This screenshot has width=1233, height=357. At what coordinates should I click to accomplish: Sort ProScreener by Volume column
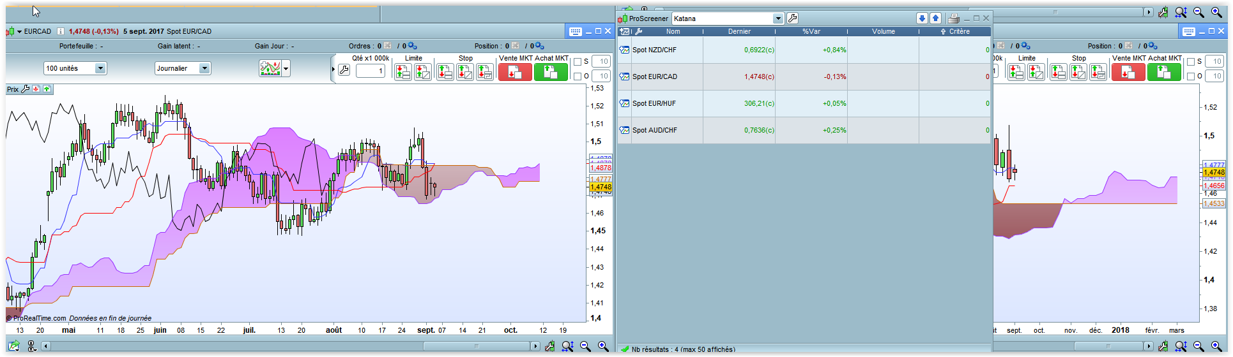pyautogui.click(x=884, y=31)
